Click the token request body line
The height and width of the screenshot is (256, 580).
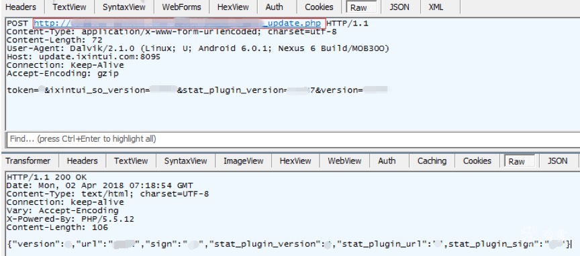click(x=197, y=90)
